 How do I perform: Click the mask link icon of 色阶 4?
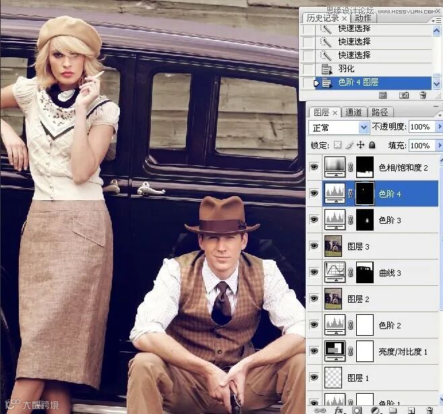(351, 194)
